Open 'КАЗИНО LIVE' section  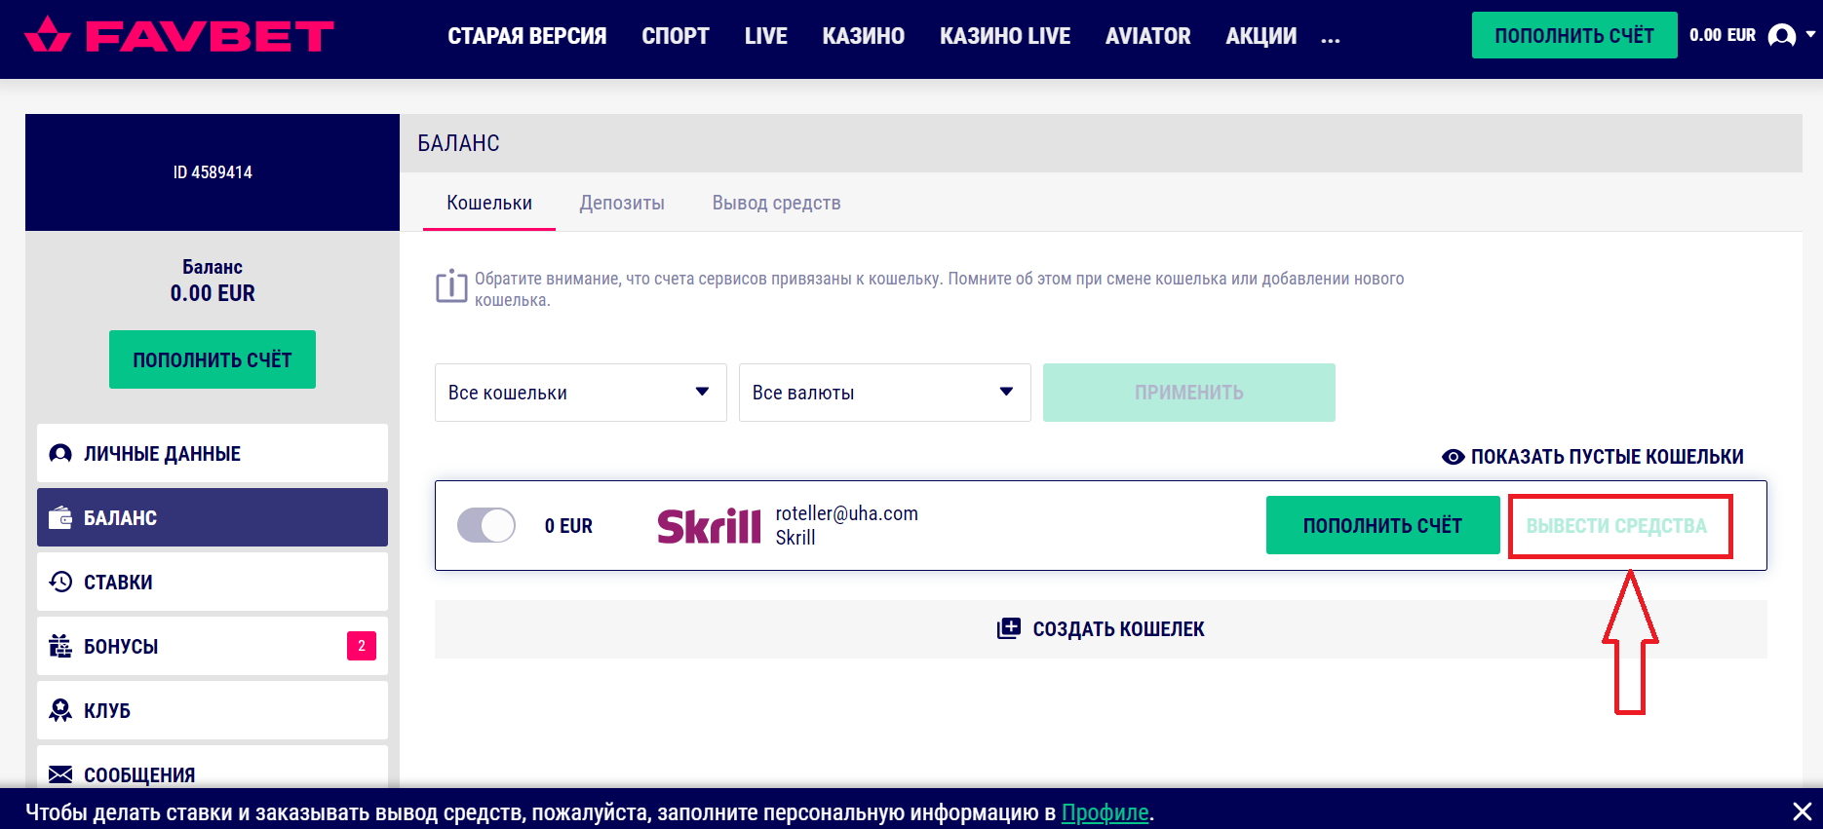[x=1005, y=36]
